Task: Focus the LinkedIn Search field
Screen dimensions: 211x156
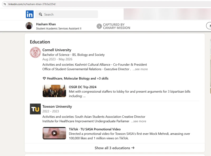Action: pos(67,14)
